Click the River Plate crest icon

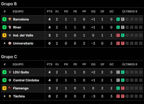(10, 27)
